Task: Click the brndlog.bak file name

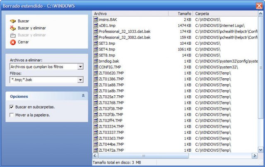Action: pos(109,61)
